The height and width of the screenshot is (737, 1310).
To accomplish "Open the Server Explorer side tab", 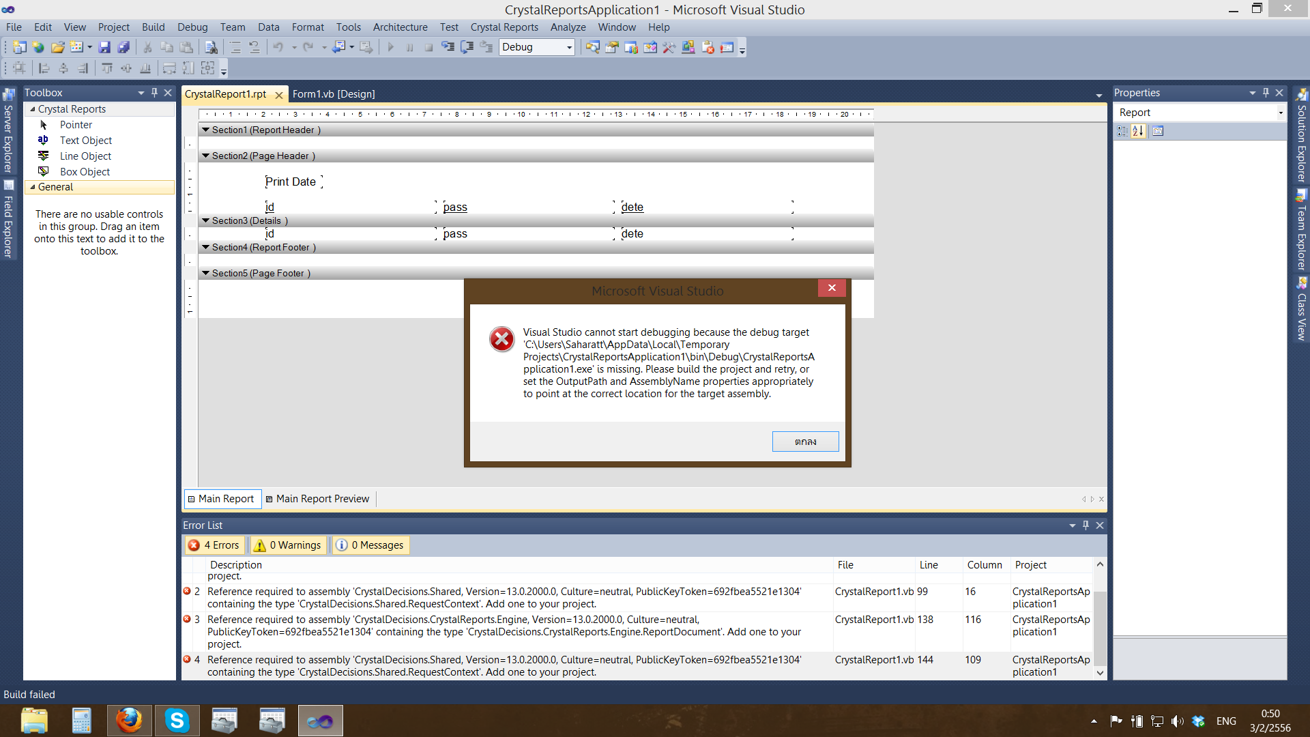I will pos(8,131).
